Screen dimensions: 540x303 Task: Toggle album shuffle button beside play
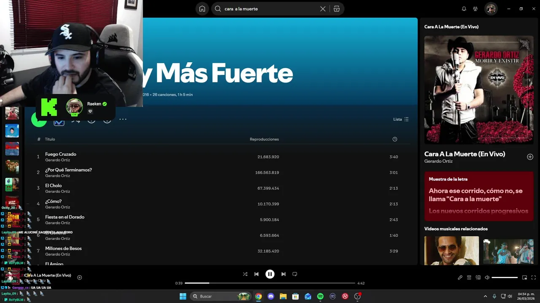coord(76,120)
